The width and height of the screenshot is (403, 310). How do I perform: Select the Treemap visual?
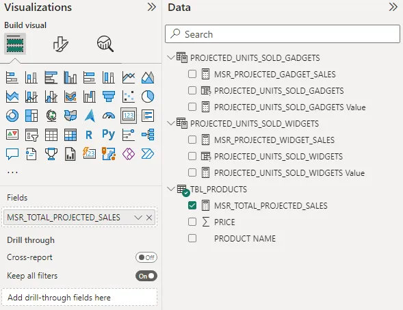click(x=31, y=116)
